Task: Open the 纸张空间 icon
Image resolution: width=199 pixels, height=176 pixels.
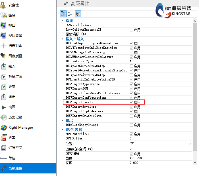Action: pos(3,148)
